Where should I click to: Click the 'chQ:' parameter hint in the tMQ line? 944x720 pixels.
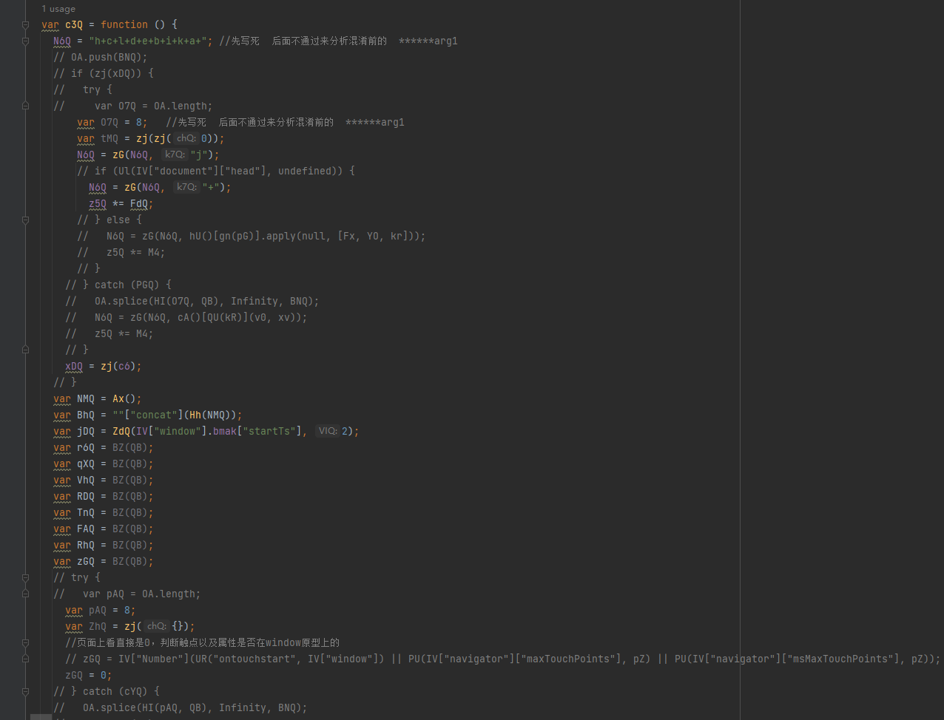point(186,138)
